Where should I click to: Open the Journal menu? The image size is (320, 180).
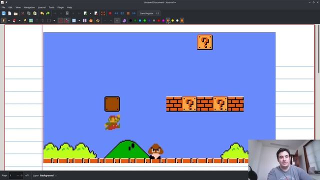[x=41, y=7]
